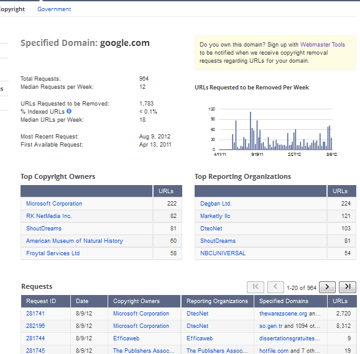Viewport: 360px width, 354px height.
Task: Open the Webmaster Tools link
Action: pos(322,45)
